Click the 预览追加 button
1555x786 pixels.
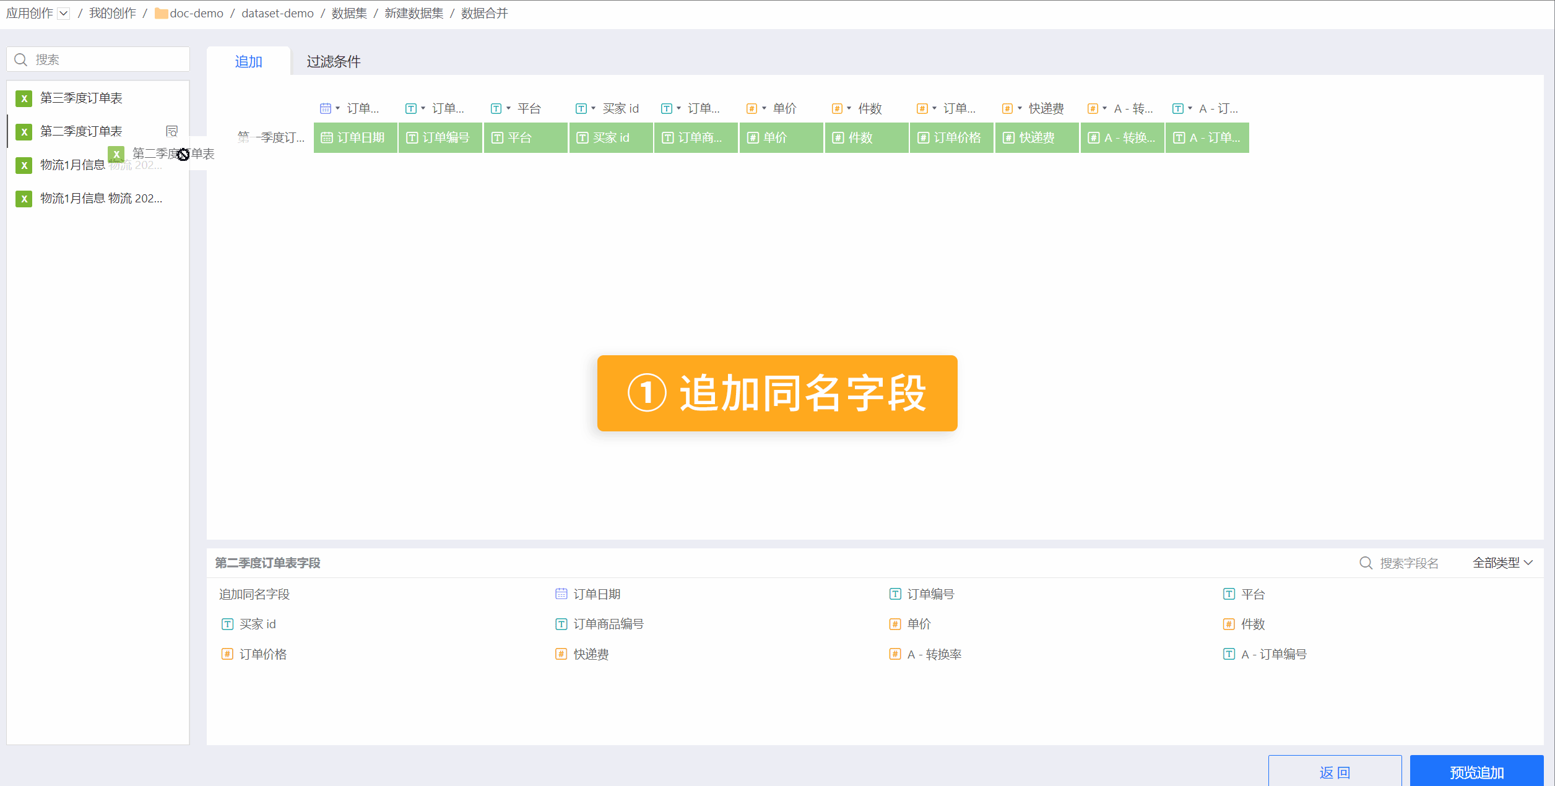point(1476,772)
